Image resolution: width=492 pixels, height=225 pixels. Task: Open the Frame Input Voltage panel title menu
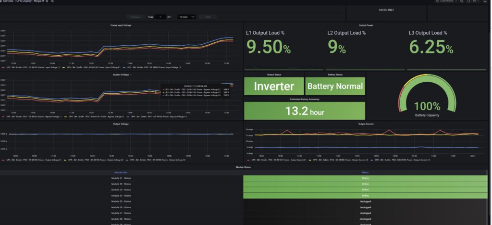coord(121,25)
